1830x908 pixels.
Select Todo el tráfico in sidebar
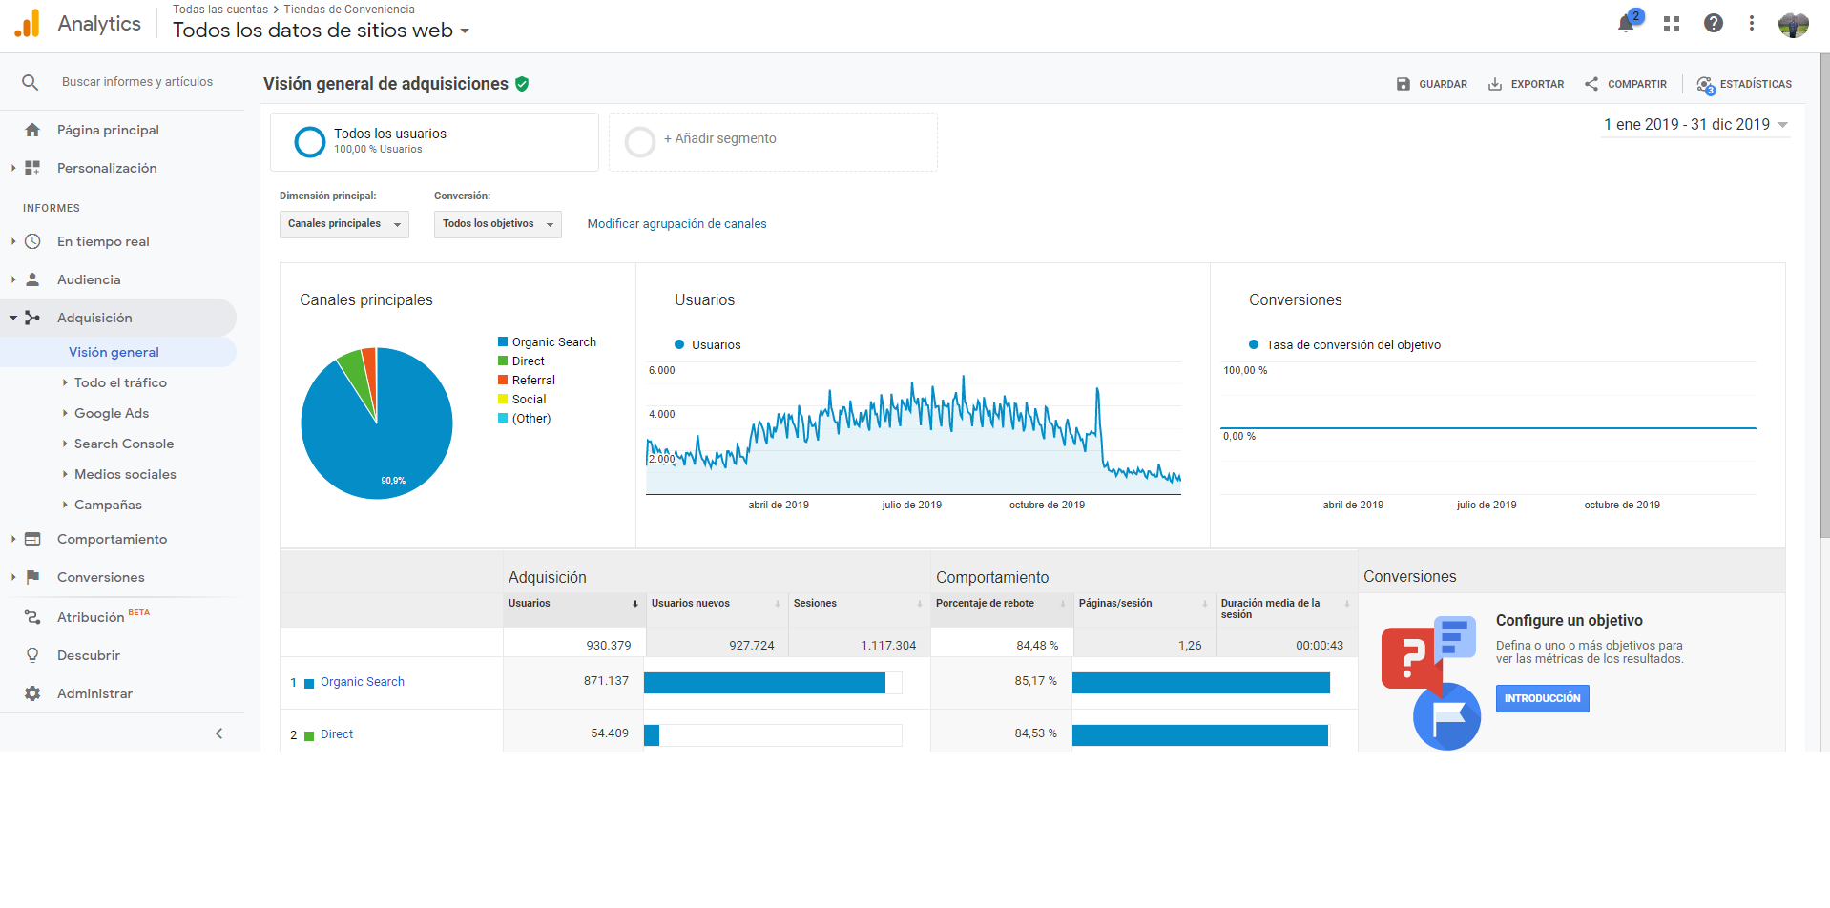point(120,382)
